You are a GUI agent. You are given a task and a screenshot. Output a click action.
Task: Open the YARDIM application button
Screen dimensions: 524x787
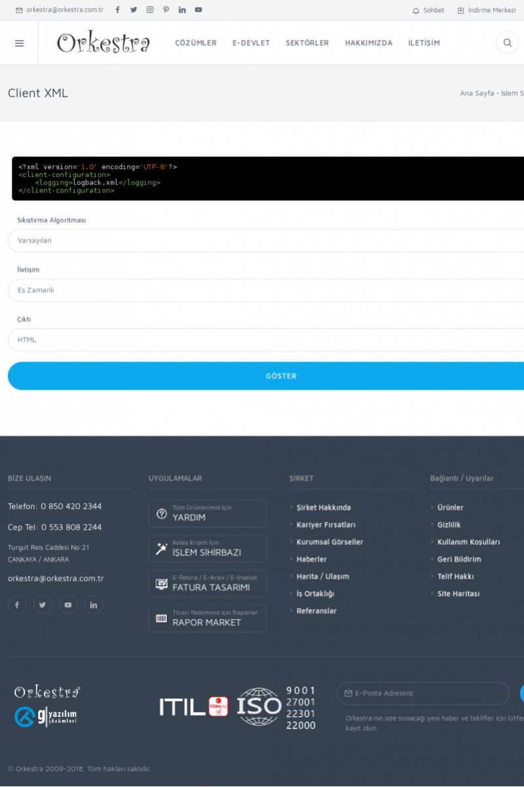tap(207, 514)
